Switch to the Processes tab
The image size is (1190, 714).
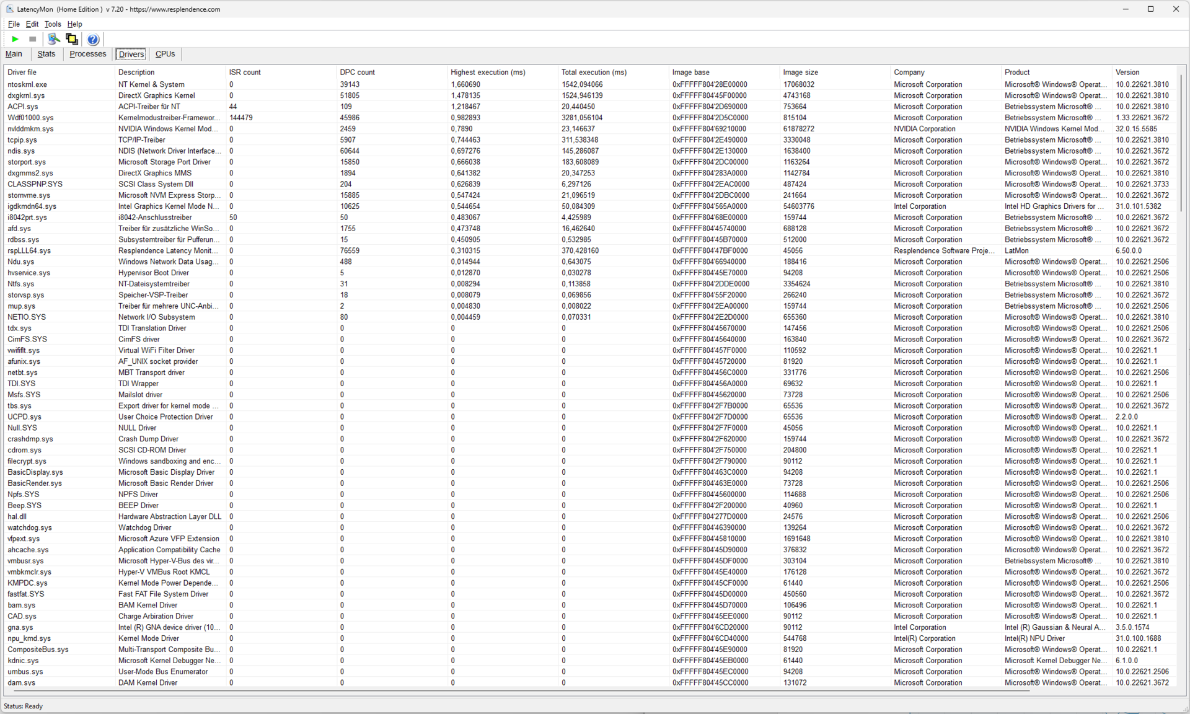point(87,54)
